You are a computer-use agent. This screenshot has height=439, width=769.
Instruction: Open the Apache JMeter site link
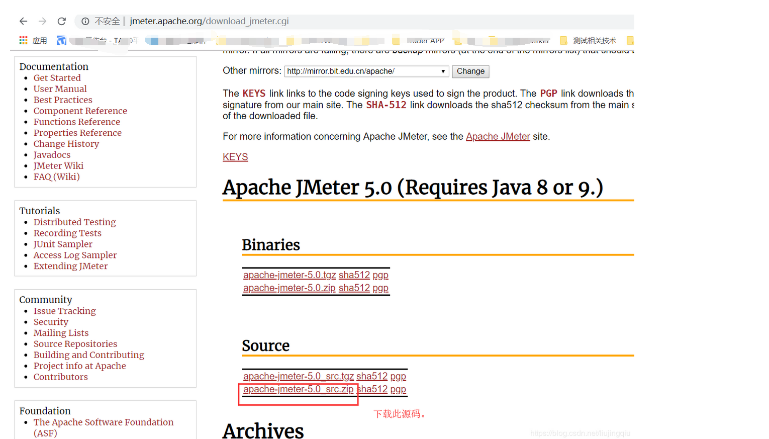coord(498,136)
